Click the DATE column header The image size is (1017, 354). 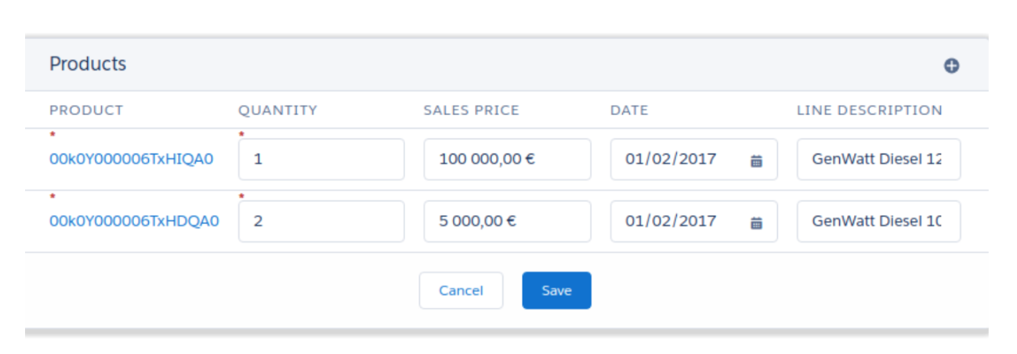click(x=630, y=110)
